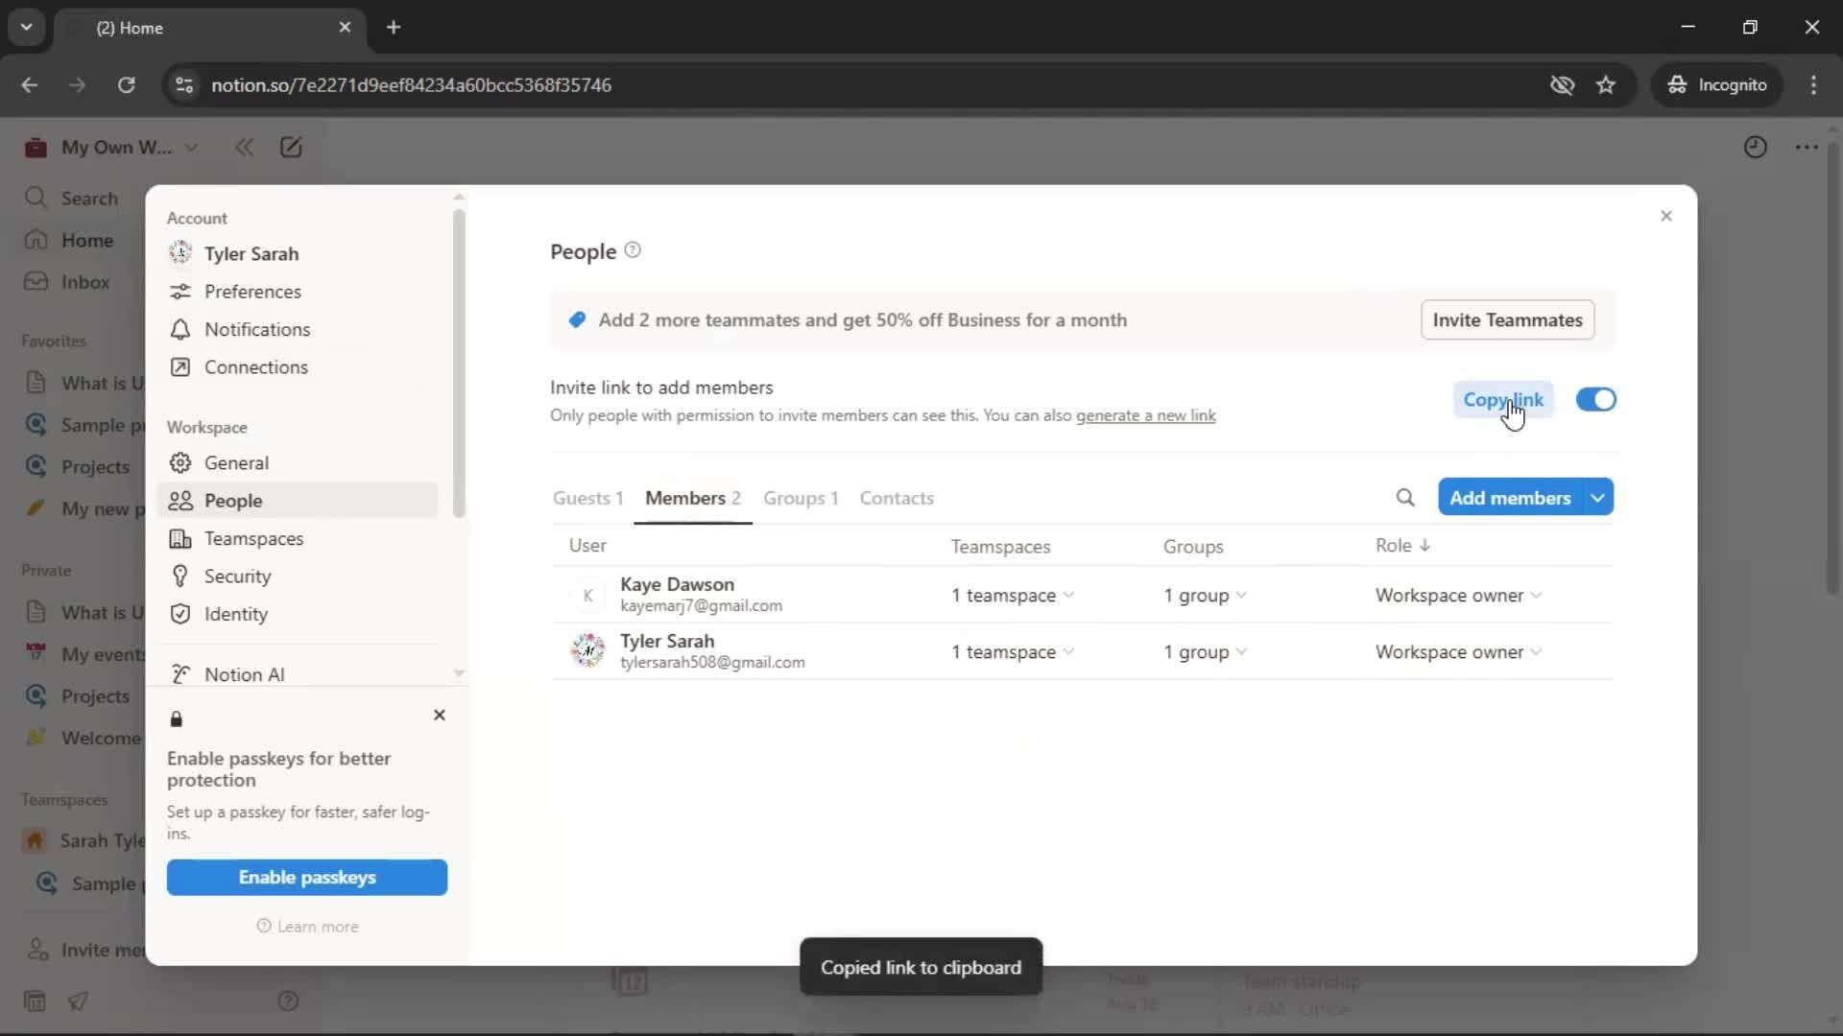Click the Enable passkeys button
Screen dimensions: 1843x1036
[x=307, y=877]
